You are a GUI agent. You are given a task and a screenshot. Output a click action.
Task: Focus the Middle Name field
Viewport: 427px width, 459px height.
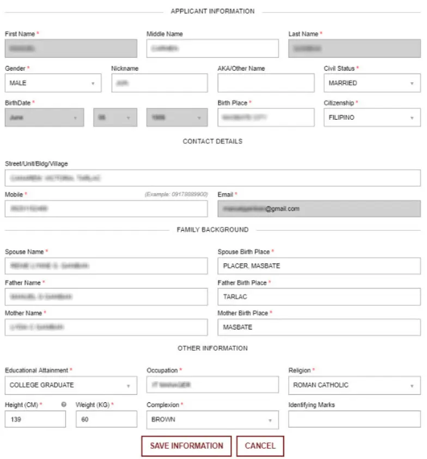212,48
